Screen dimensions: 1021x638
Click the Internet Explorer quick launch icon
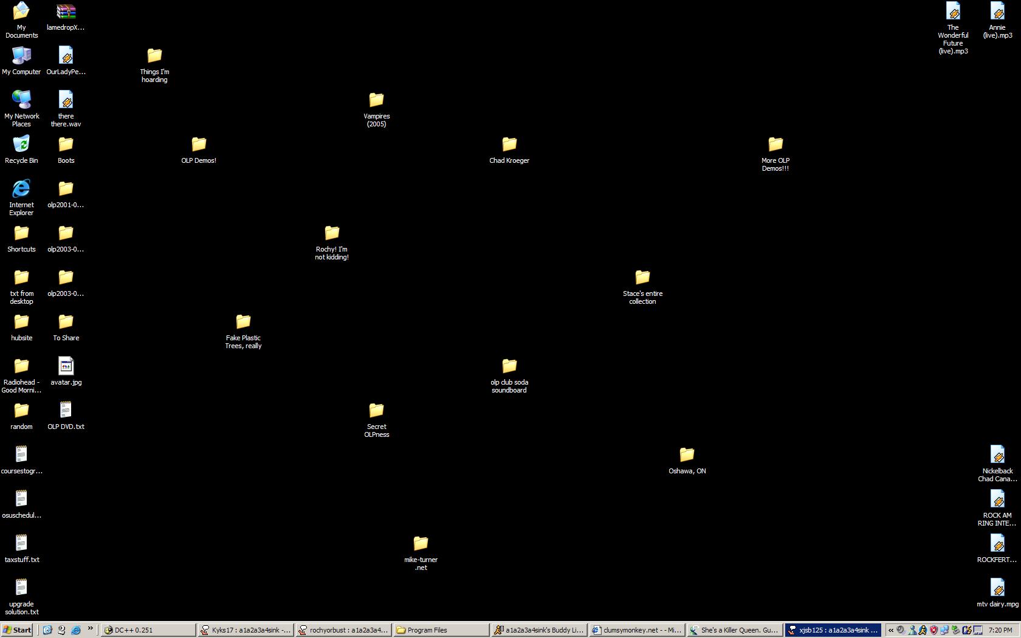tap(76, 630)
